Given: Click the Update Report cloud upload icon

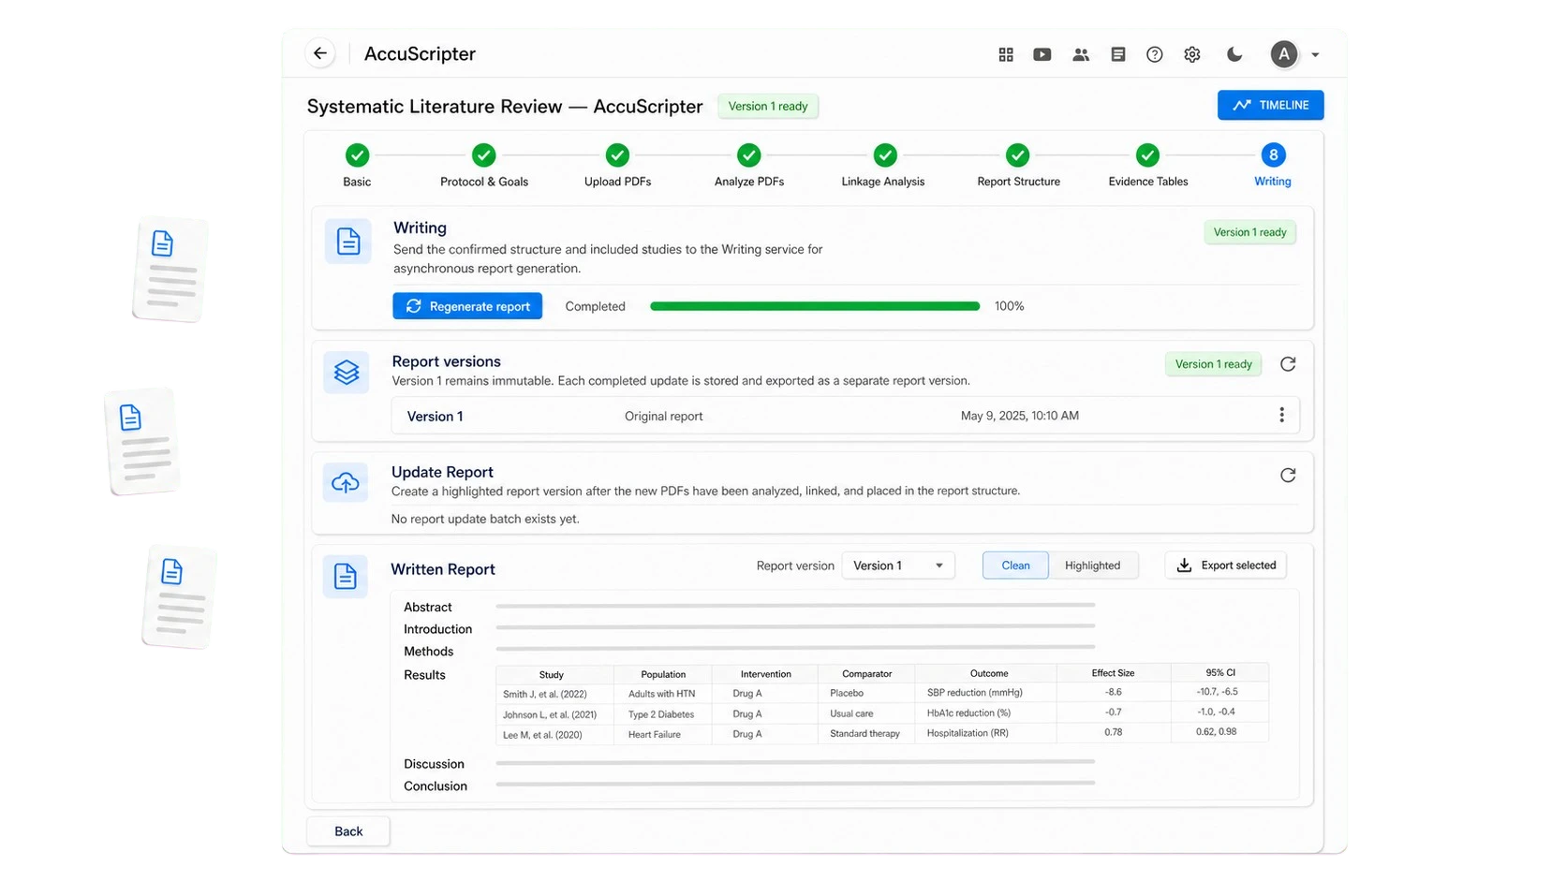Looking at the screenshot, I should coord(346,482).
